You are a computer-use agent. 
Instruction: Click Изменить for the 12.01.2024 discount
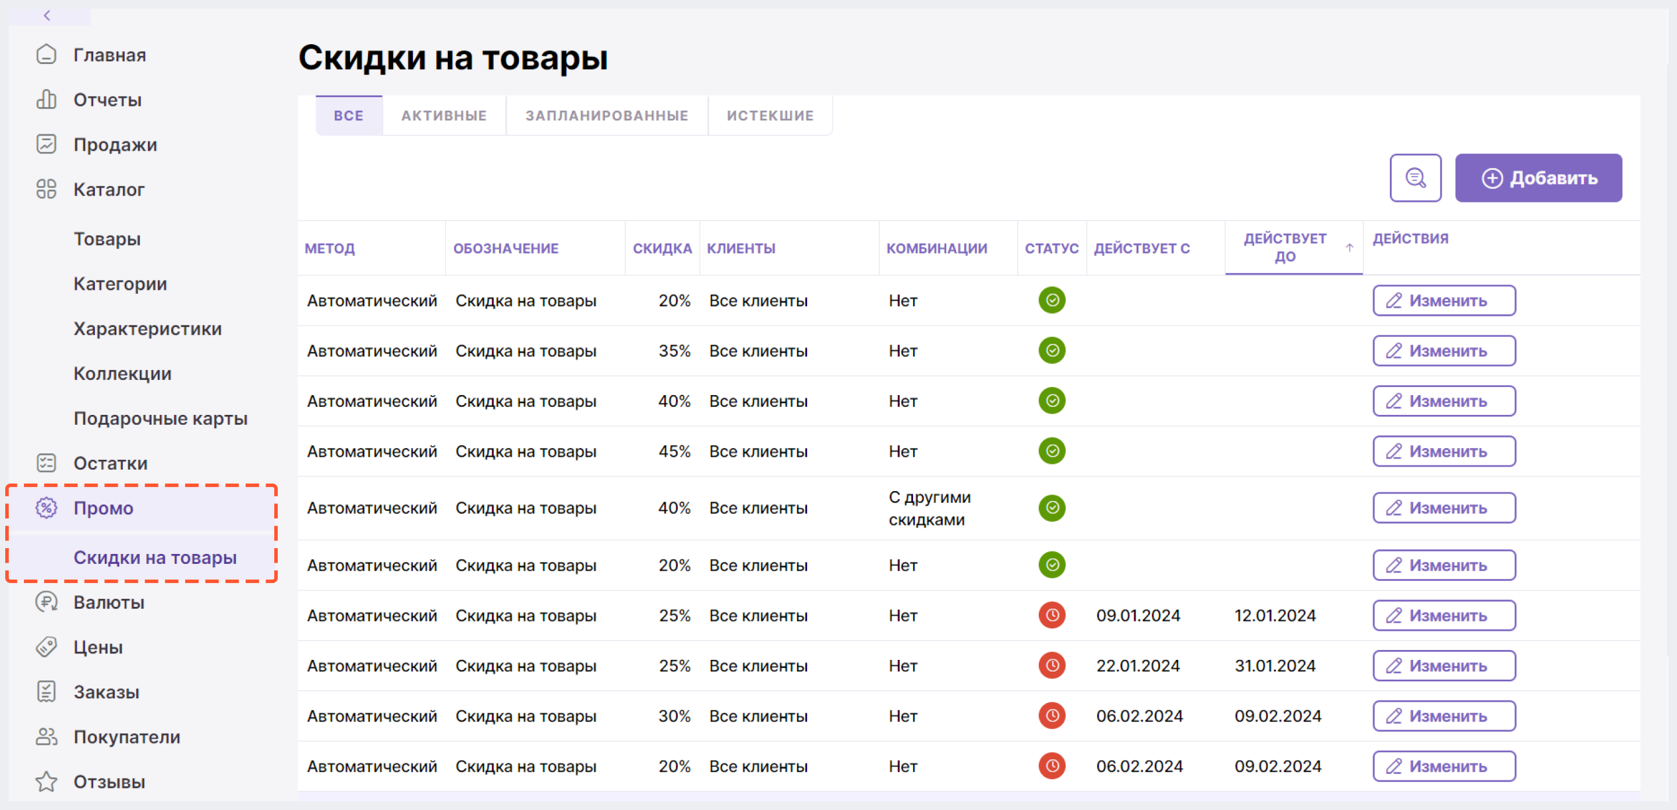pos(1444,616)
